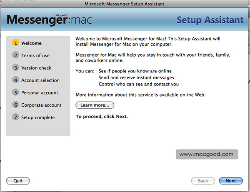
Task: Go to Terms of use step
Action: coord(35,55)
